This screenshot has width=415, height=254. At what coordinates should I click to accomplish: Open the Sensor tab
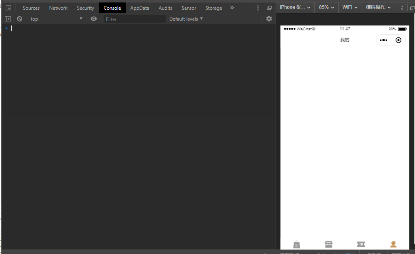[189, 8]
